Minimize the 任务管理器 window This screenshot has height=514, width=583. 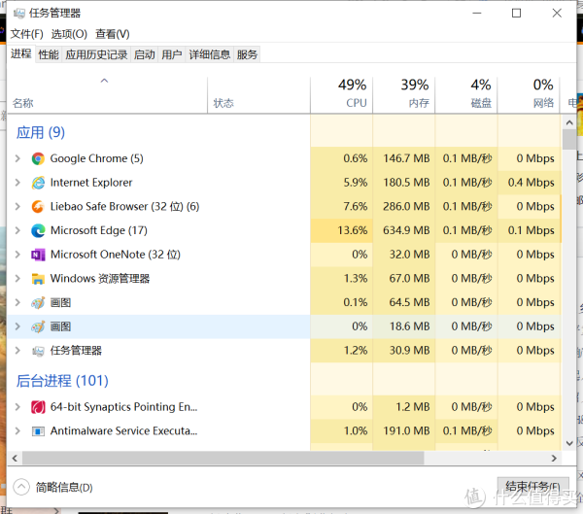[x=477, y=14]
